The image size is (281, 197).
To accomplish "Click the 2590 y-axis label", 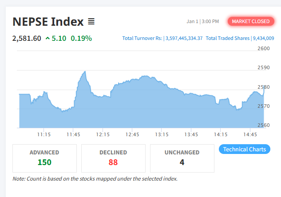I will tap(264, 67).
